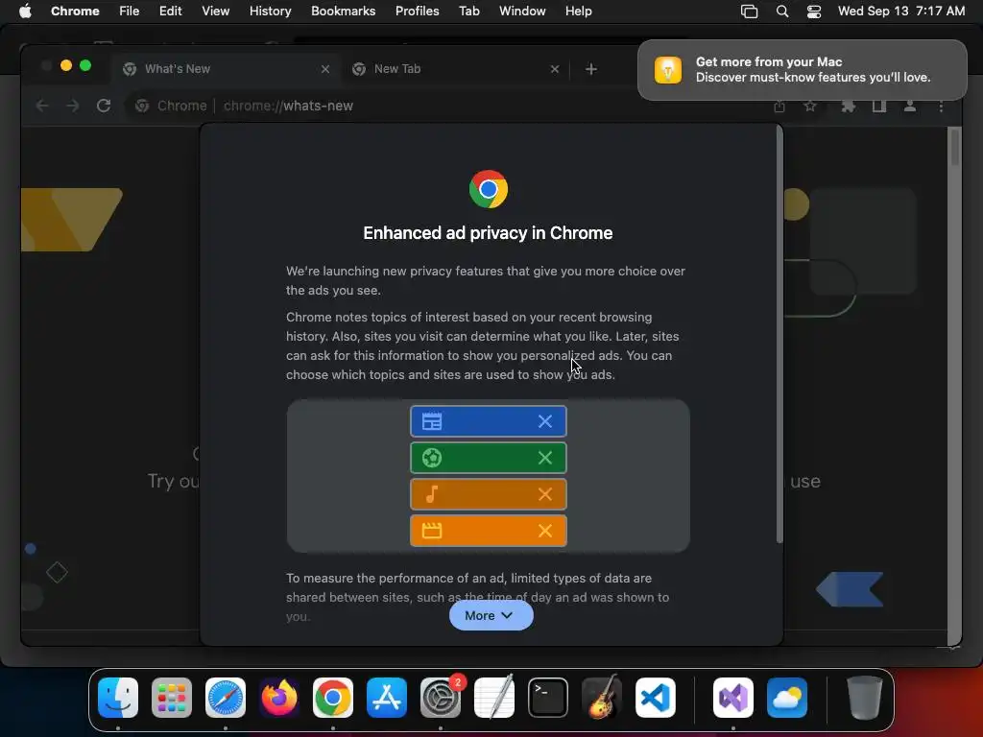The height and width of the screenshot is (737, 983).
Task: Bookmark this page with the star icon
Action: [810, 106]
